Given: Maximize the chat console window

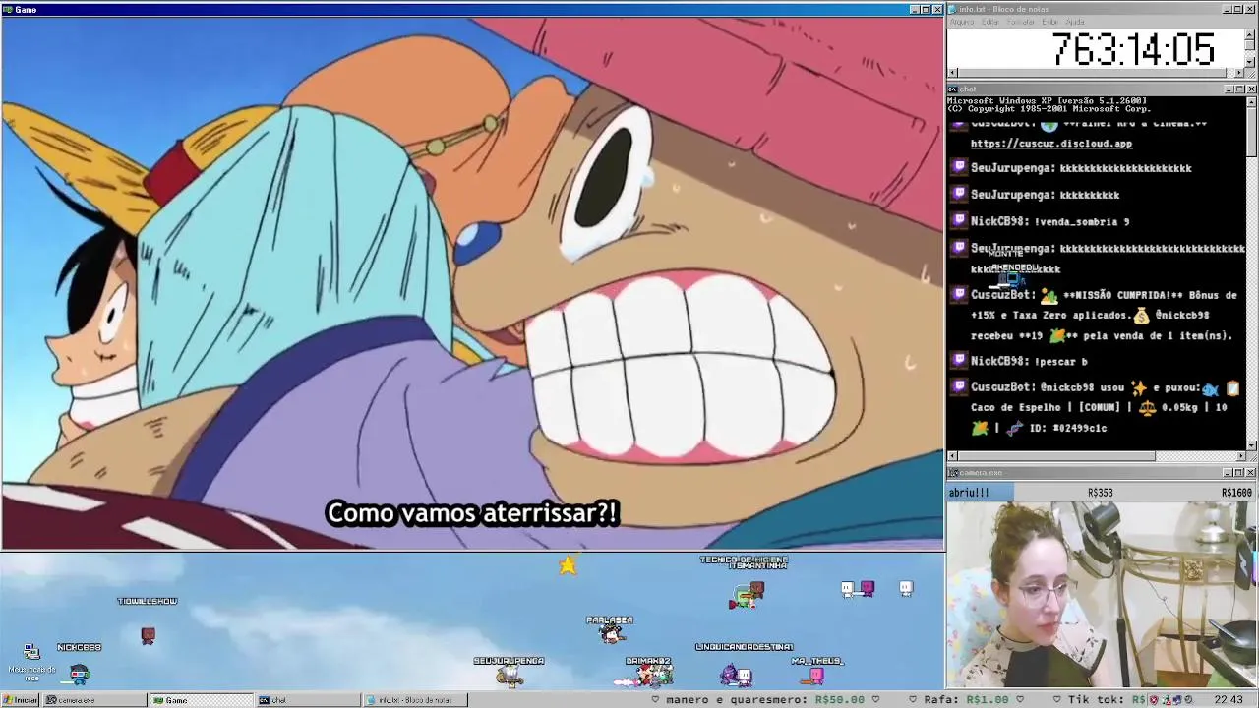Looking at the screenshot, I should coord(1238,89).
